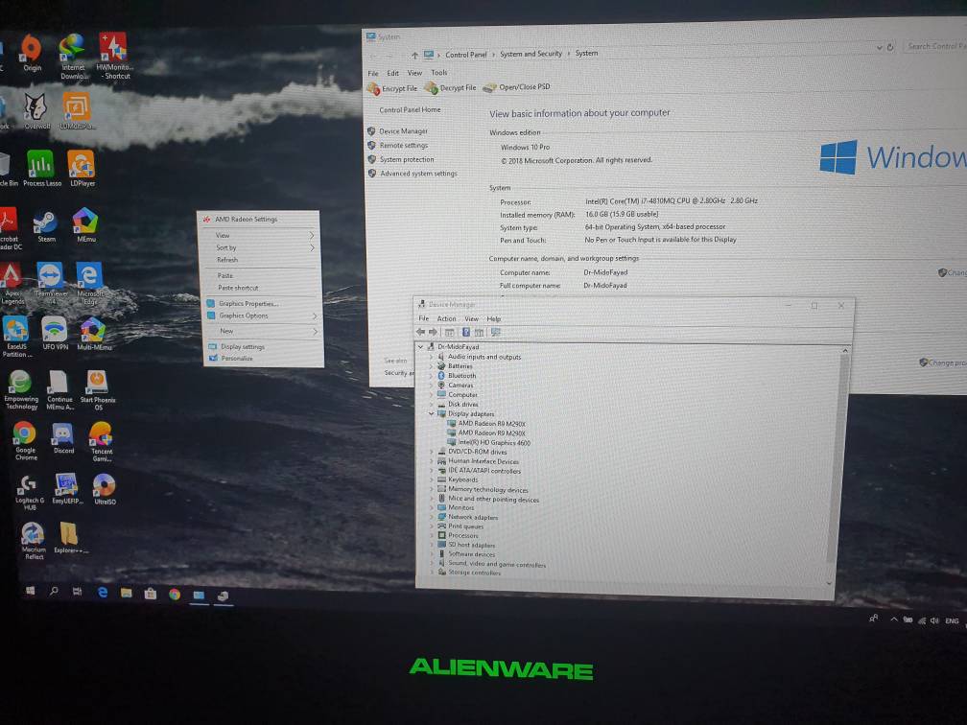
Task: Go to Control Panel Home
Action: tap(410, 109)
